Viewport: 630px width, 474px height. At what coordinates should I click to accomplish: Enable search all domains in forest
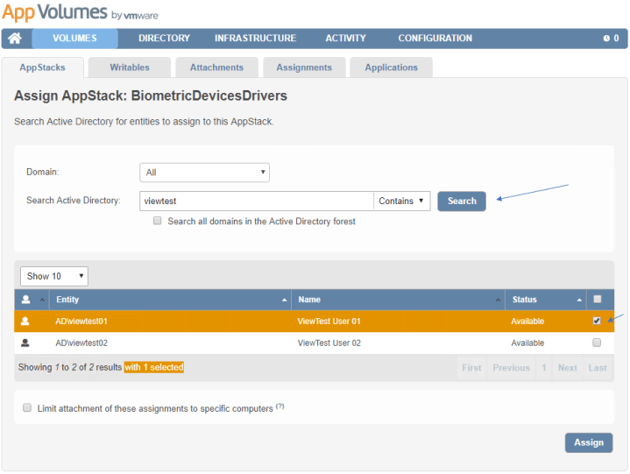coord(158,222)
